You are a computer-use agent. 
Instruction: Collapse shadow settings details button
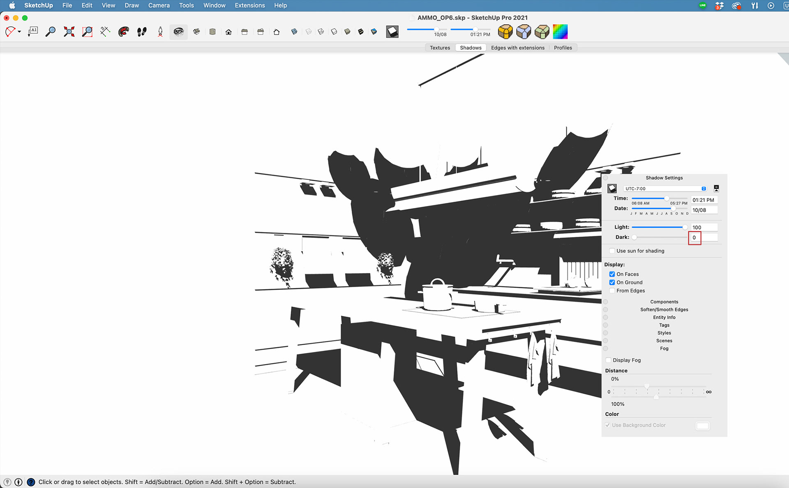(x=716, y=189)
